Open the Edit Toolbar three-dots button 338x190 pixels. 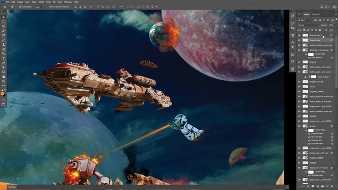click(x=4, y=85)
